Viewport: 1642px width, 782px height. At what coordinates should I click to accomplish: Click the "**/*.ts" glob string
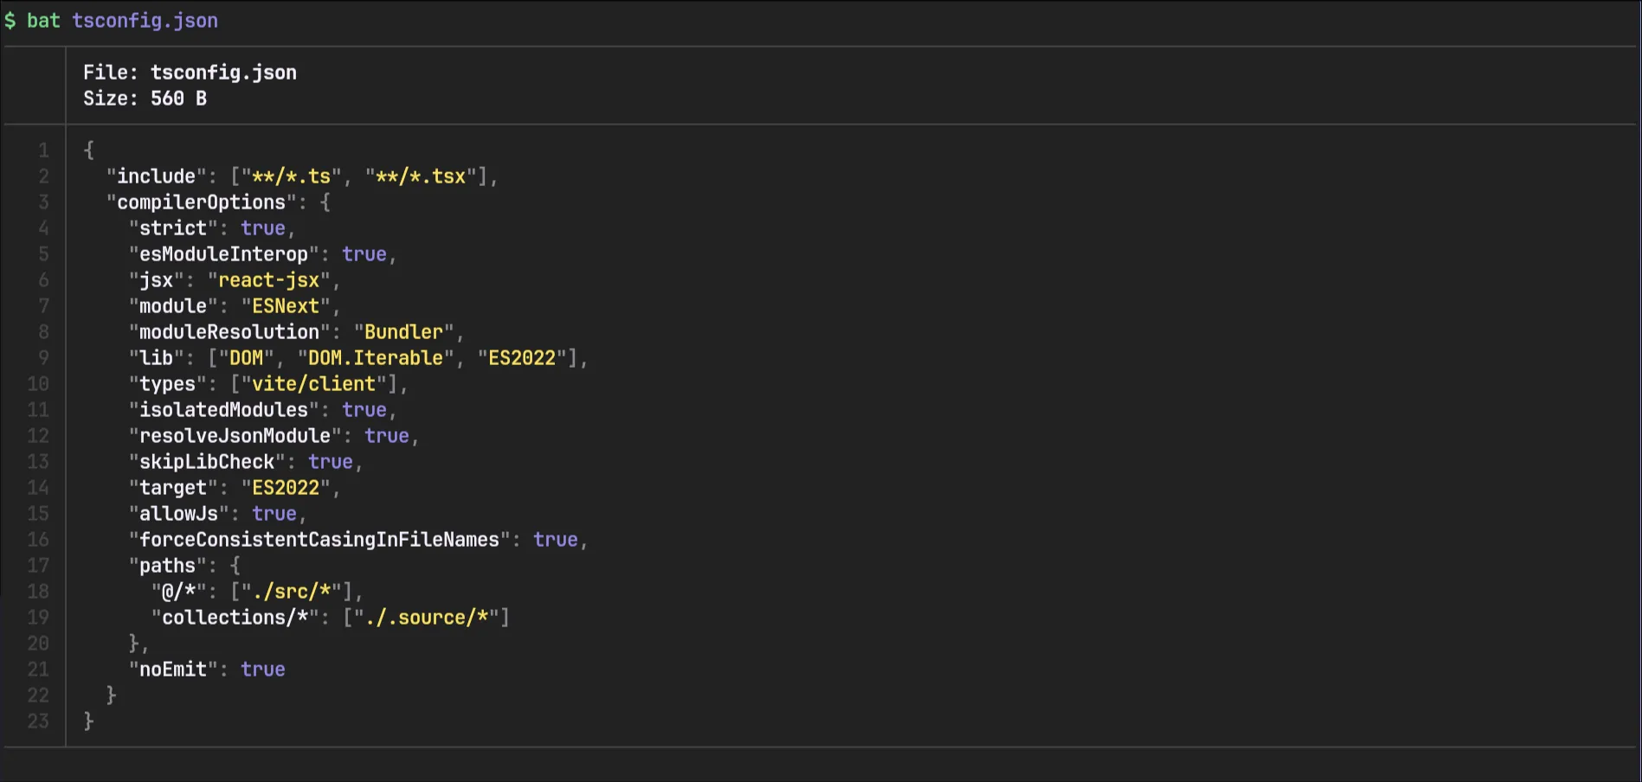tap(291, 176)
